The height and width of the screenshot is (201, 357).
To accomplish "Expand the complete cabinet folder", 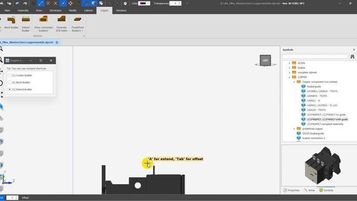I will [290, 73].
